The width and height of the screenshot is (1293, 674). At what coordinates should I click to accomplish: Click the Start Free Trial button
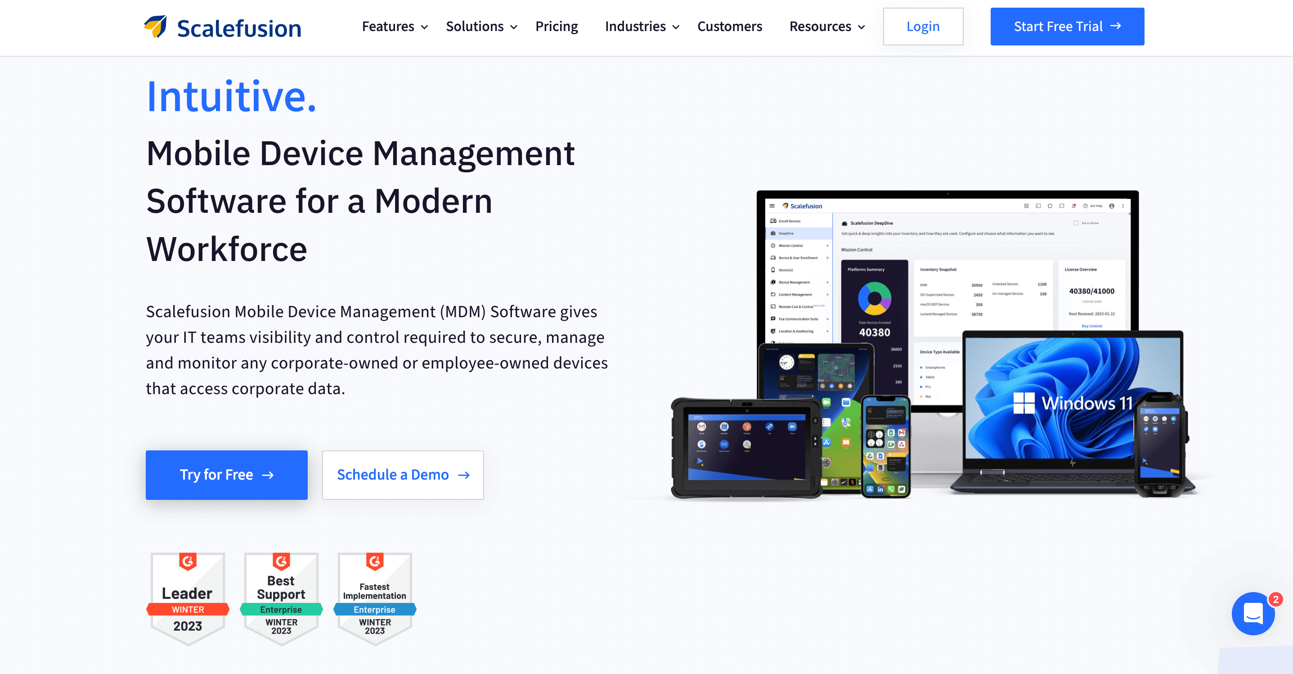(1067, 27)
